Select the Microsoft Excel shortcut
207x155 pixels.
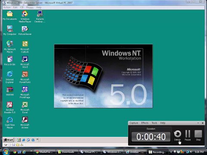click(25, 108)
